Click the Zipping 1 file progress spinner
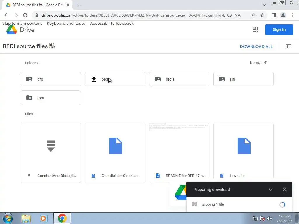The height and width of the screenshot is (224, 299). coord(282,204)
